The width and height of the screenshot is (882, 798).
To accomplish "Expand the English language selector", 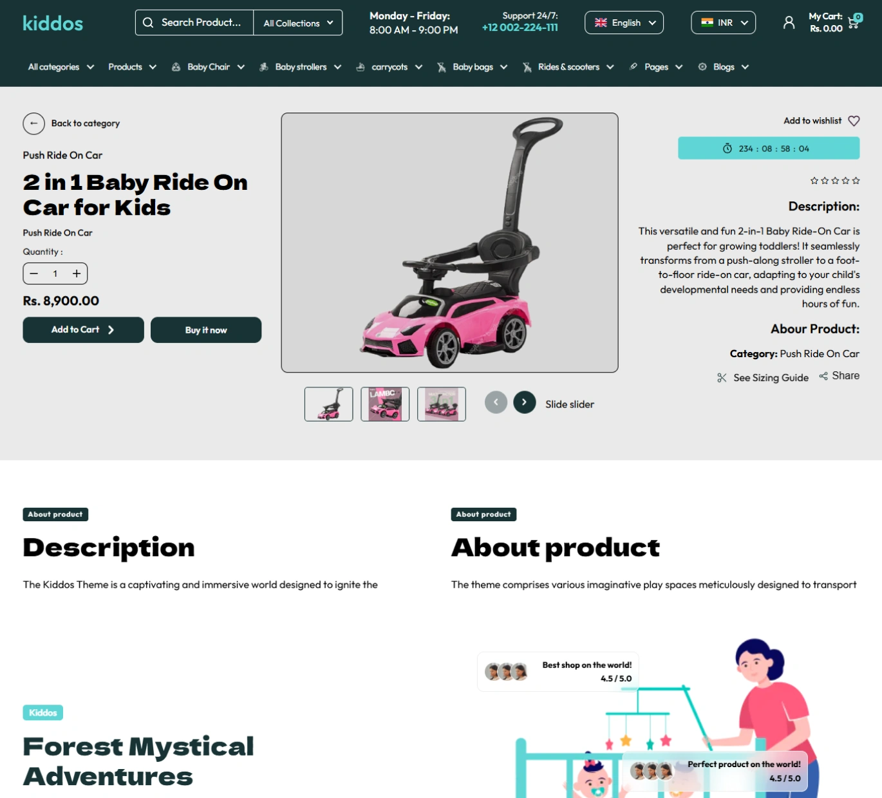I will (624, 23).
